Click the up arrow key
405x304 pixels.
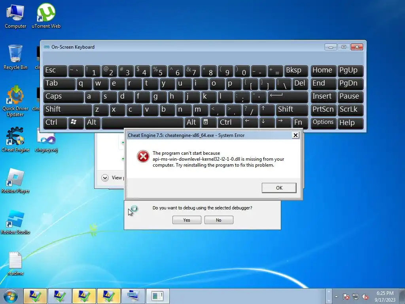click(267, 110)
